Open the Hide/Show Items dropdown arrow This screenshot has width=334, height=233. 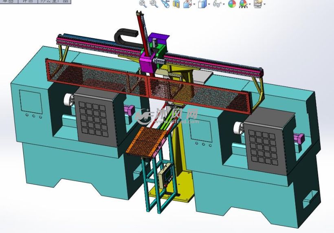point(224,4)
